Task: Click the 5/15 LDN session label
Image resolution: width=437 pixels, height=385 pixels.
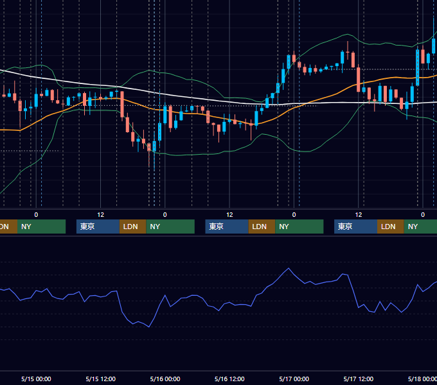Action: coord(130,227)
